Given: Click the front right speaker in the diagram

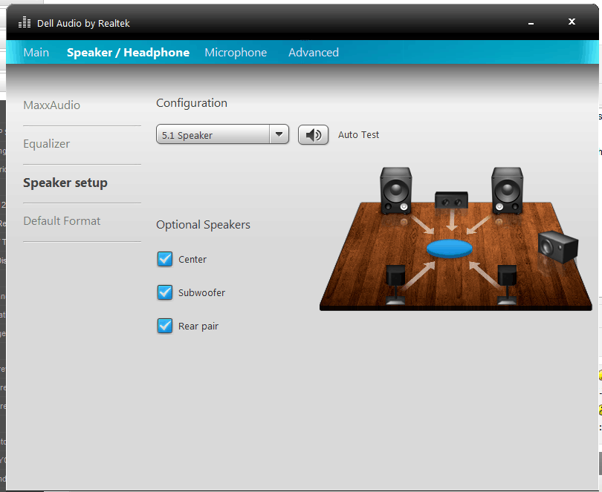Looking at the screenshot, I should [x=507, y=190].
